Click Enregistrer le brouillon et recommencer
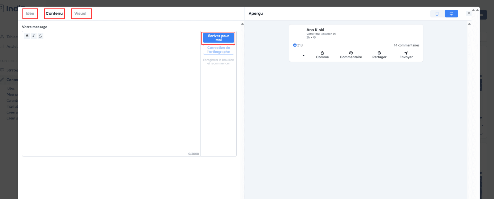Screen dimensions: 494x199 pos(218,62)
